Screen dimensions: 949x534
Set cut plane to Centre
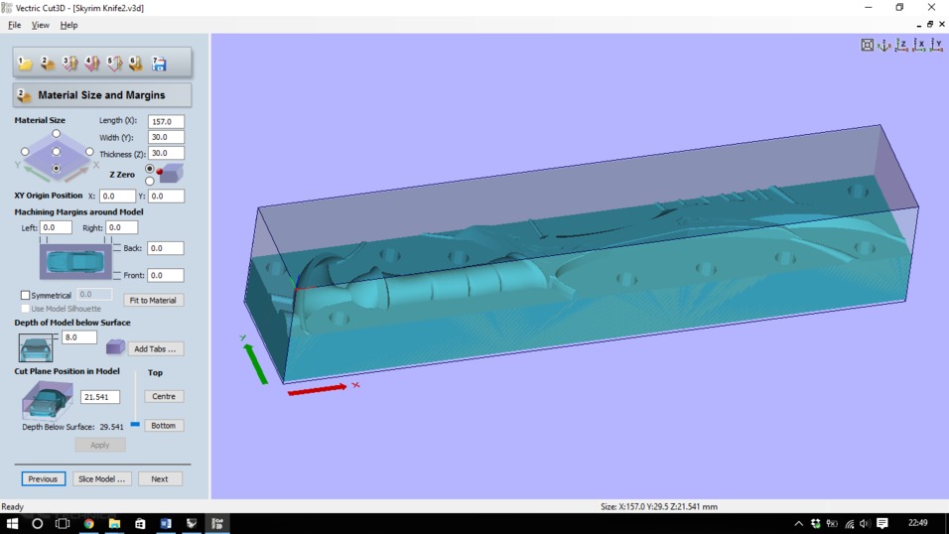tap(164, 396)
